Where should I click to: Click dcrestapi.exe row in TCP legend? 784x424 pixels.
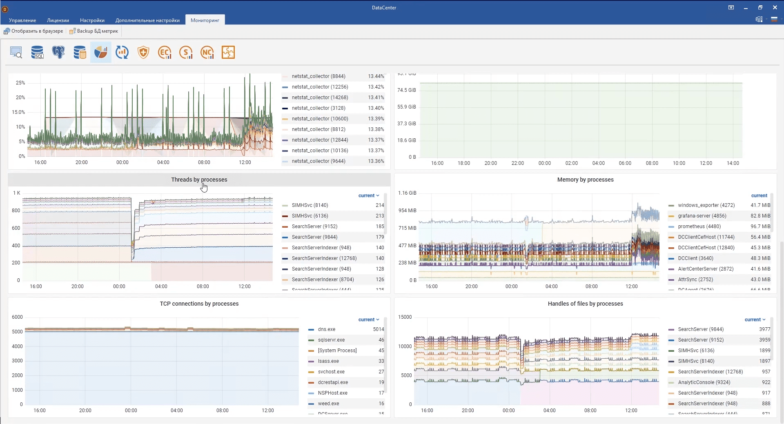pos(346,382)
